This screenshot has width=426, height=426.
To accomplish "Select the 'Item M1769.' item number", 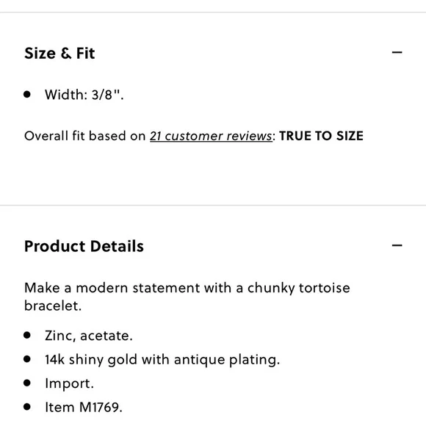I will (84, 407).
